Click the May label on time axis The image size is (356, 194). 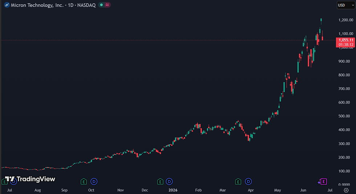pyautogui.click(x=278, y=190)
